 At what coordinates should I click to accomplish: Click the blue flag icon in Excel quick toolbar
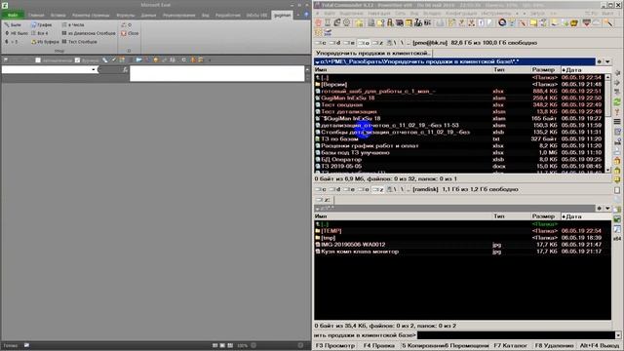pos(138,60)
